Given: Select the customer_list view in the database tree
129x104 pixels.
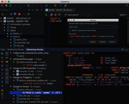Looking at the screenshot, I should click(23, 43).
